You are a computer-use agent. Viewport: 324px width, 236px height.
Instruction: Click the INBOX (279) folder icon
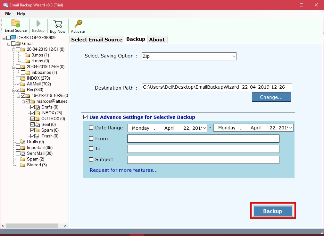point(23,78)
